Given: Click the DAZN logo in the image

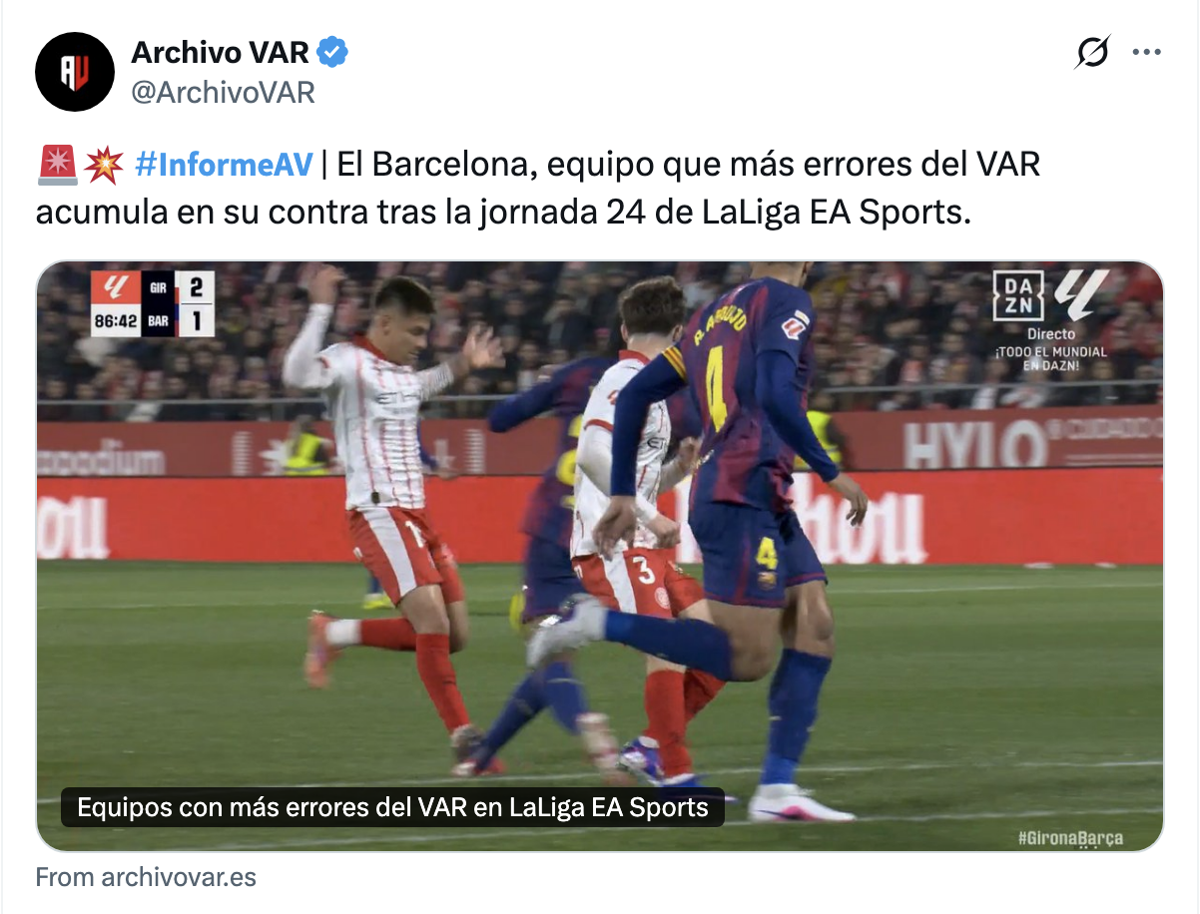Looking at the screenshot, I should [1017, 295].
